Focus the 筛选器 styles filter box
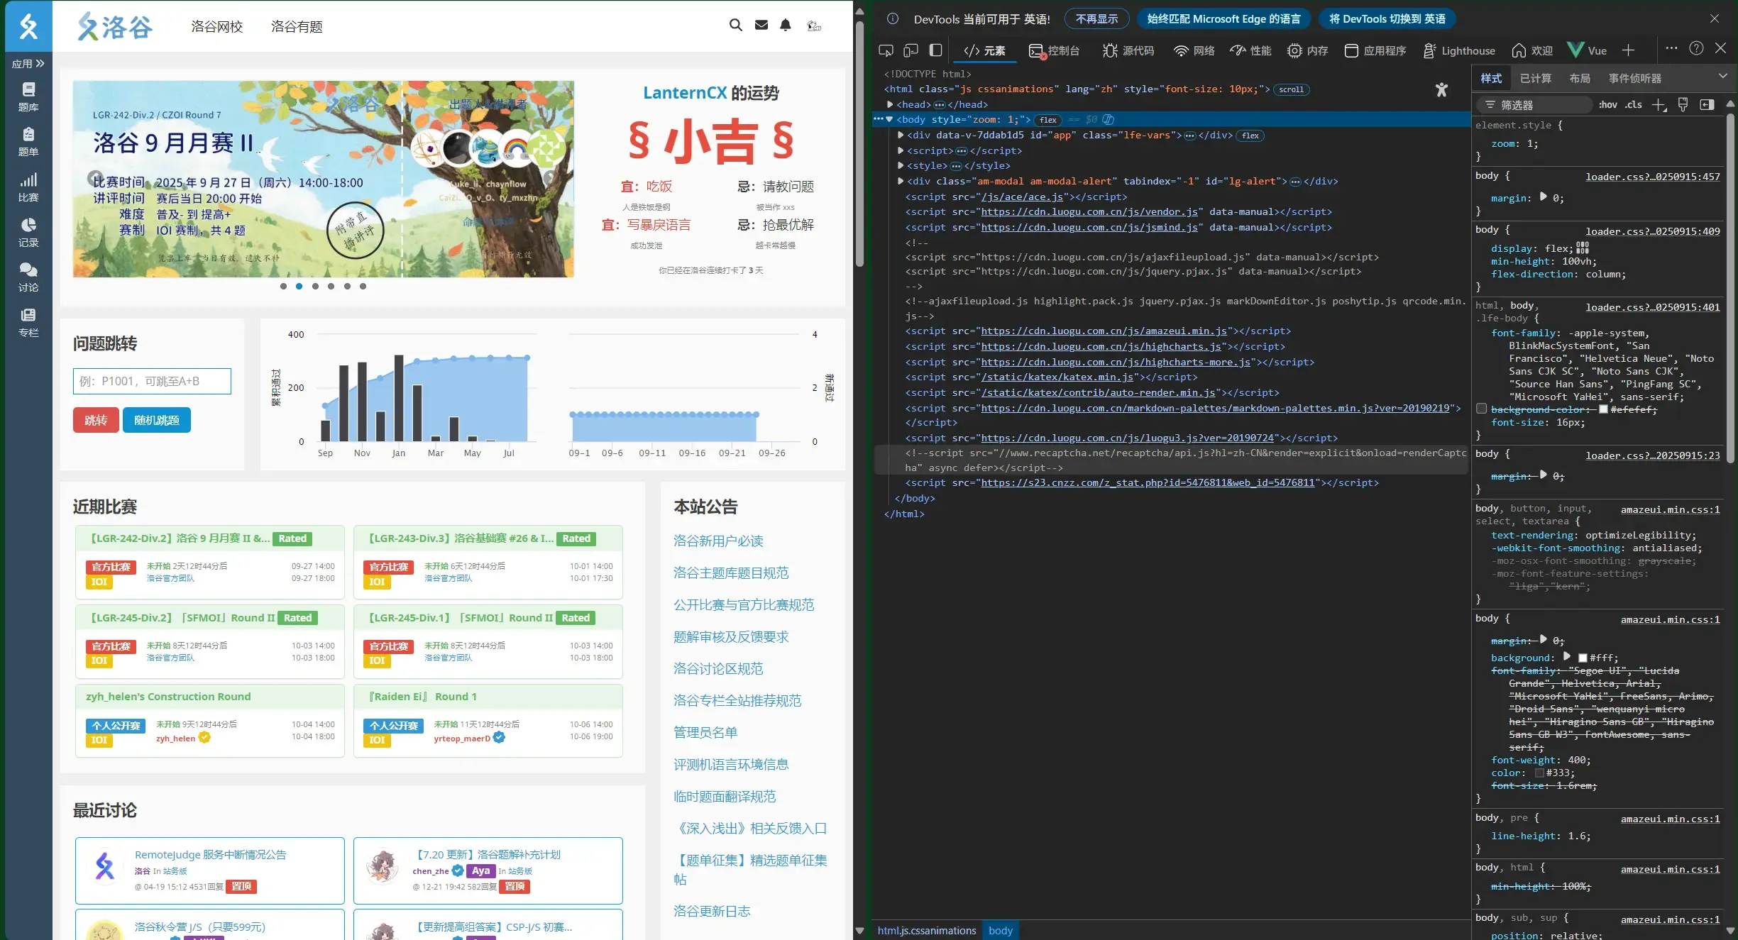 1535,105
